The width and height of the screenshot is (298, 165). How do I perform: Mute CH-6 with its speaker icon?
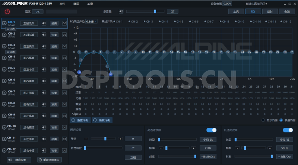(x=44, y=81)
